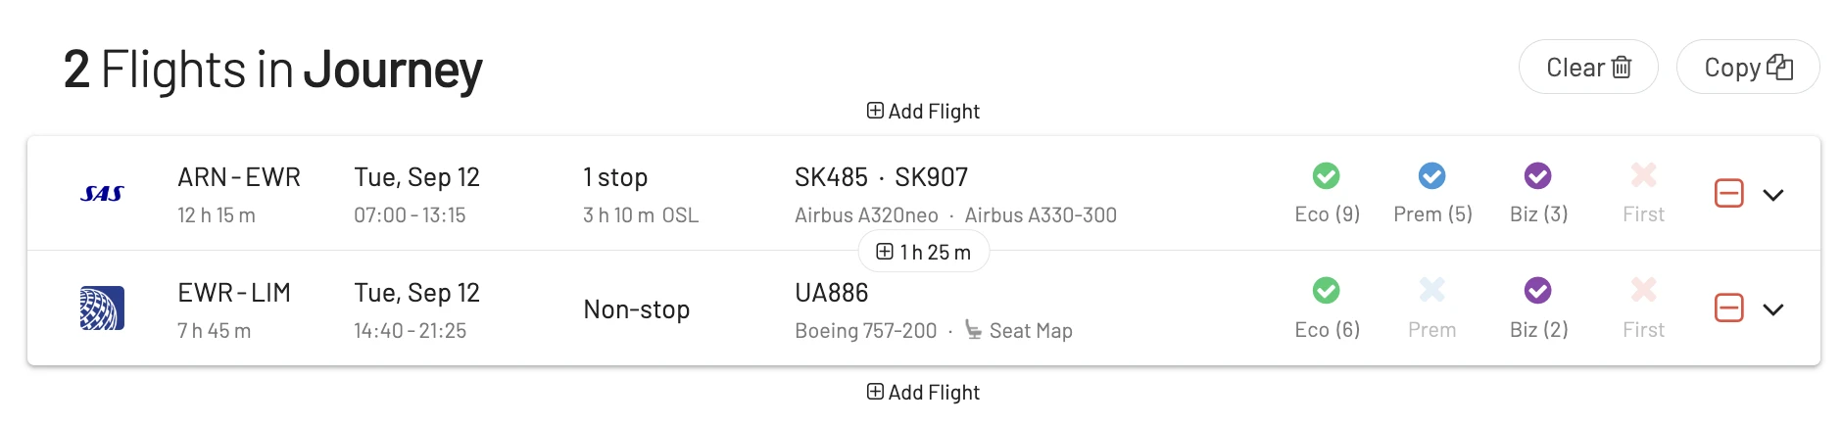Select Prem (5) blue check on SAS flight
The height and width of the screenshot is (426, 1842).
1432,176
